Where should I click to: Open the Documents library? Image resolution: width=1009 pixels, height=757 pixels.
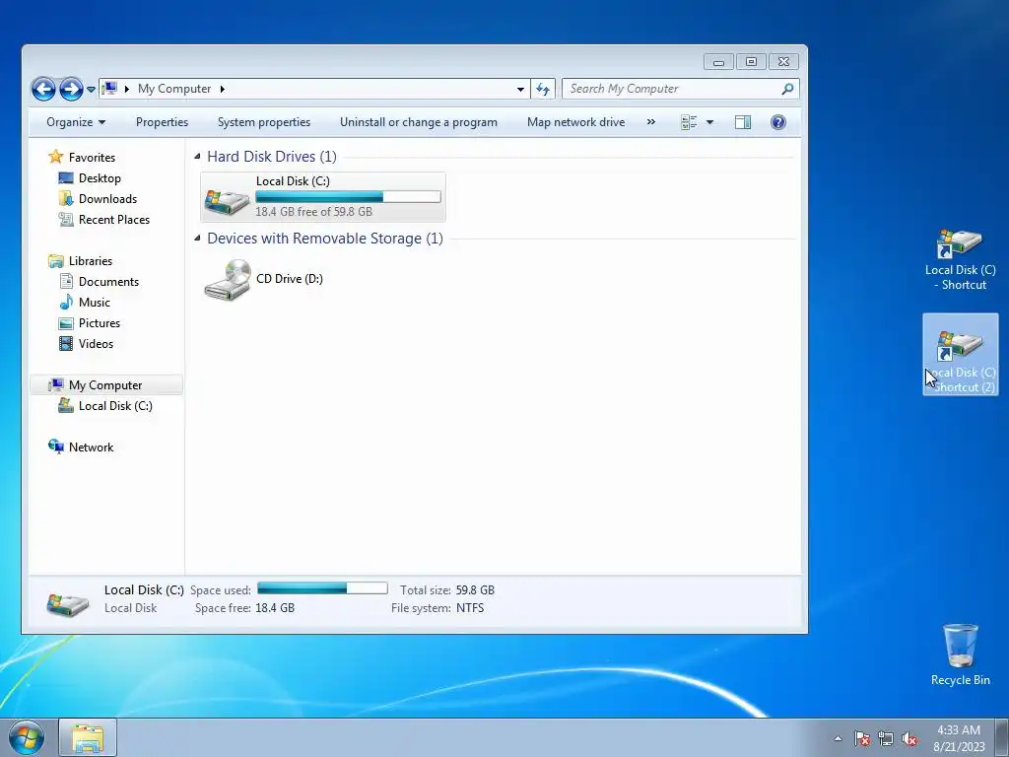(x=108, y=281)
